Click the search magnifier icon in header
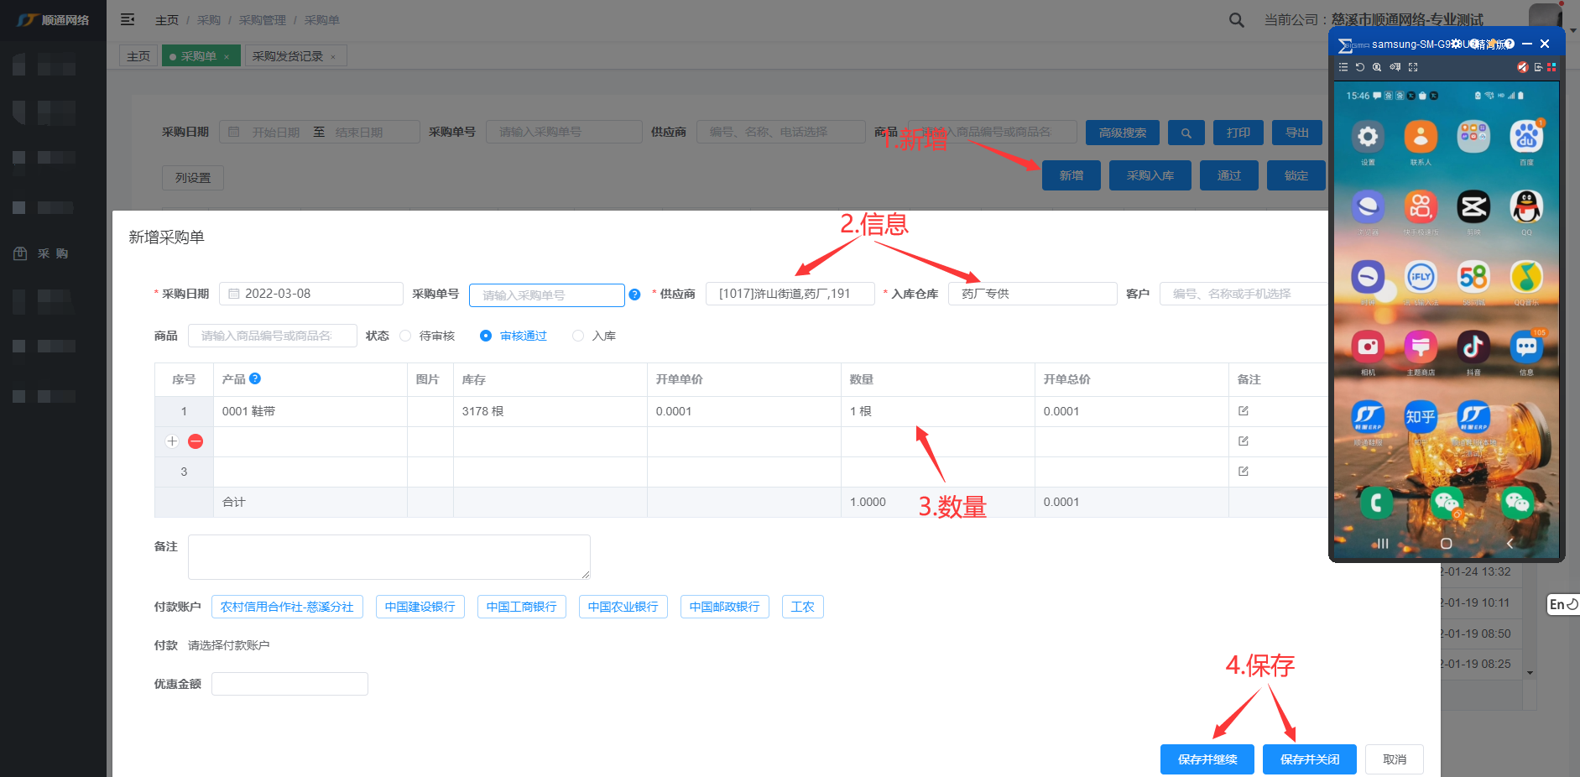This screenshot has height=777, width=1580. (1236, 20)
